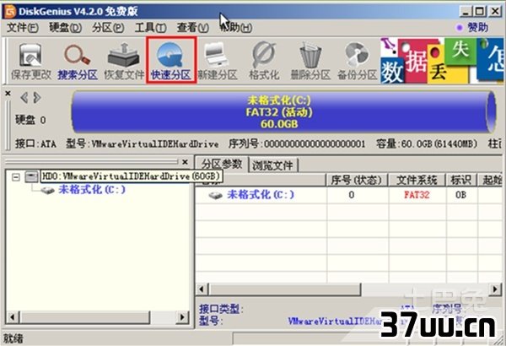Close the disk bar with small X
The height and width of the screenshot is (346, 506).
click(8, 94)
